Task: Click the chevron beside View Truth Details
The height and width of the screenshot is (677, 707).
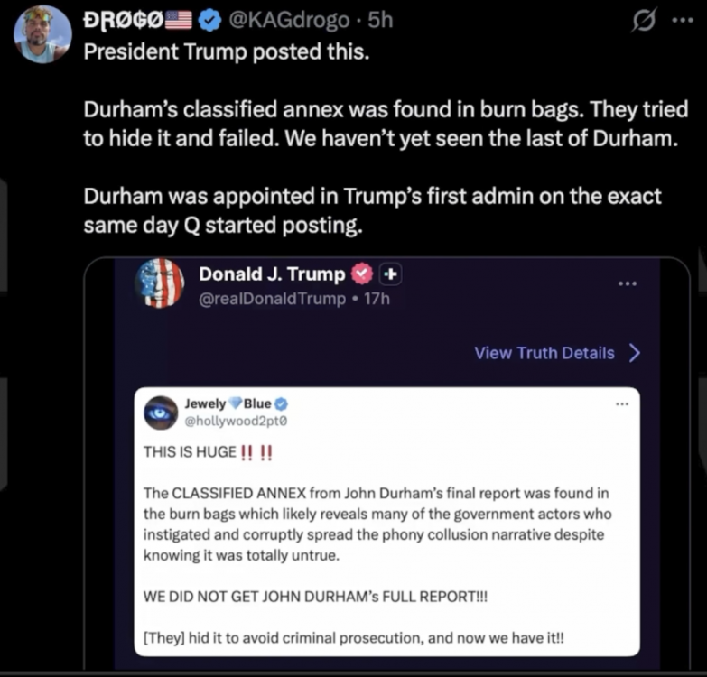Action: pyautogui.click(x=634, y=353)
